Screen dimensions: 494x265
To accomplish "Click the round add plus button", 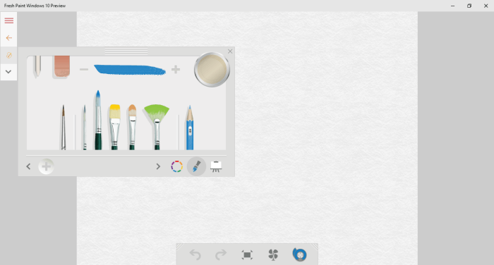I will click(x=47, y=166).
